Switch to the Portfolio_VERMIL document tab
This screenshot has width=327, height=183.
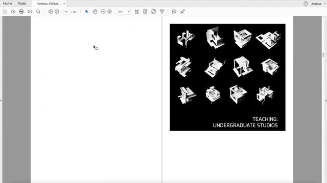(x=49, y=4)
